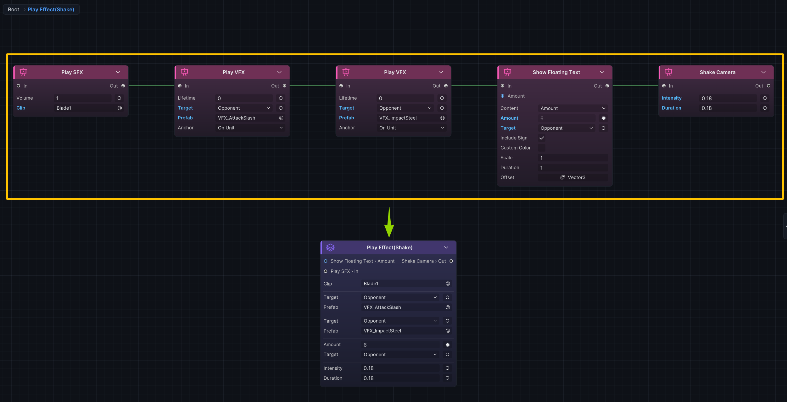
Task: Click the Vector3 tag icon in Offset
Action: coord(562,177)
